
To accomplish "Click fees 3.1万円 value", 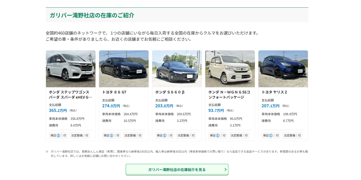I will [x=235, y=125].
